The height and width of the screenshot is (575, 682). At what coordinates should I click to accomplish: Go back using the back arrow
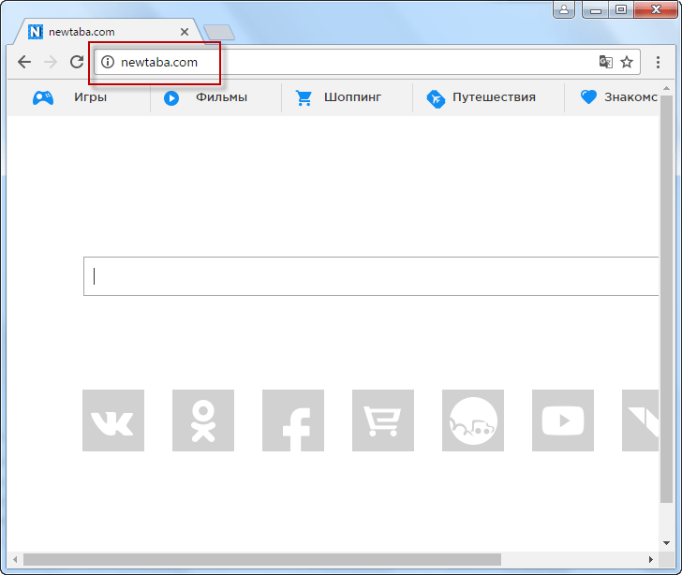pyautogui.click(x=24, y=62)
